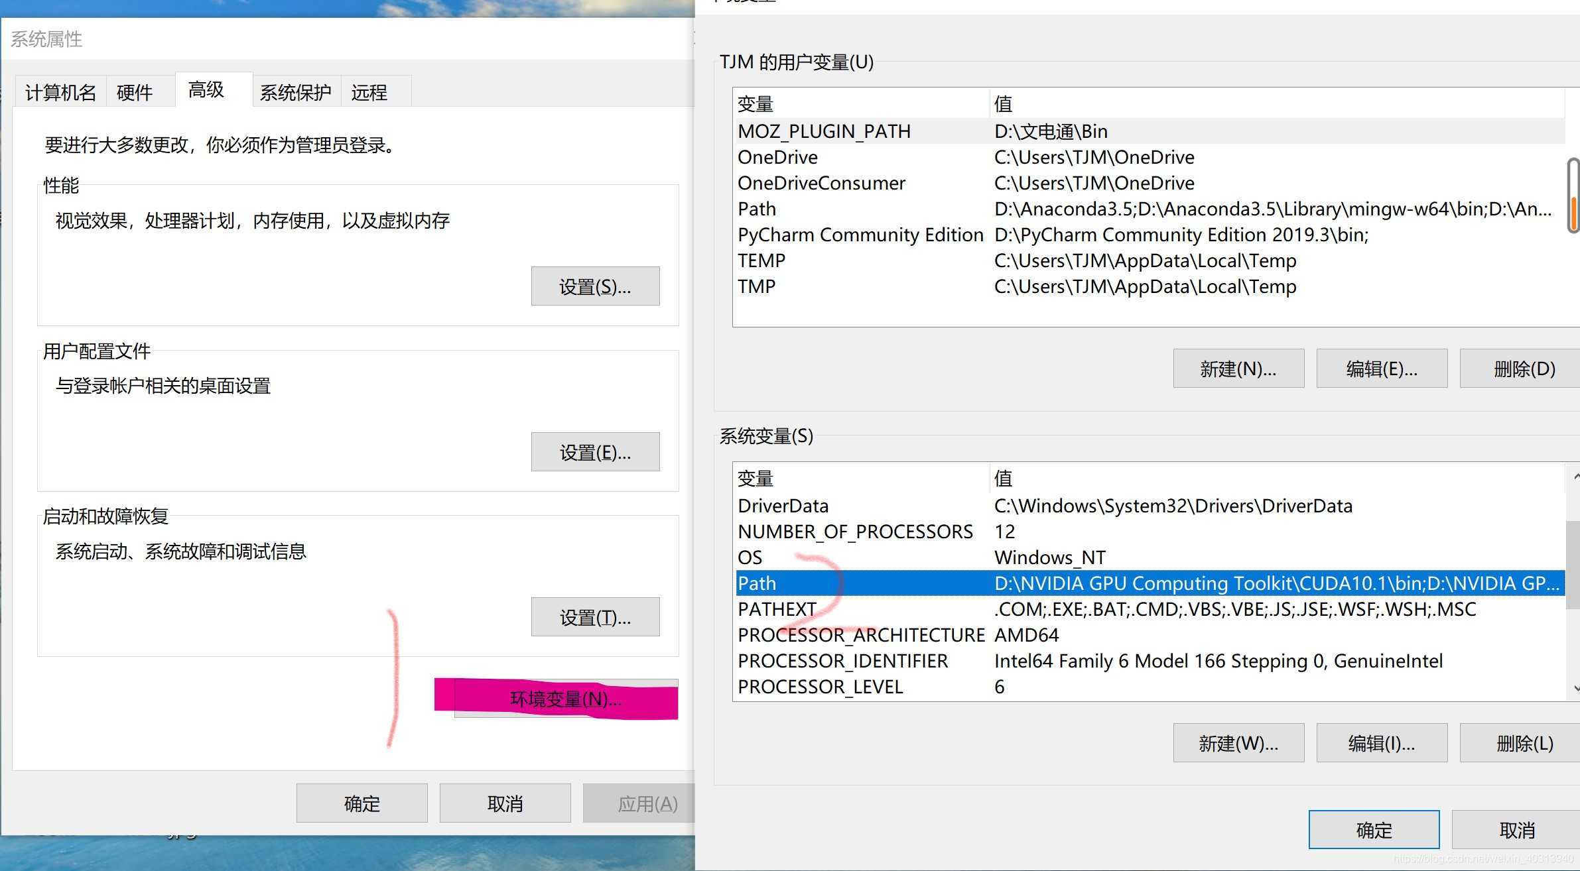Select the user Path variable with Anaconda3.5

tap(1150, 209)
